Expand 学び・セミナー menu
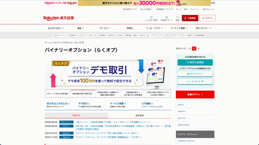 [203, 28]
